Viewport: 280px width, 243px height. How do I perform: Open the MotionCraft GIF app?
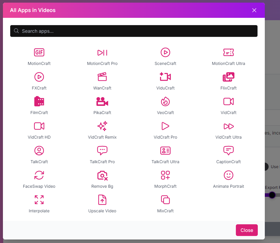(39, 53)
